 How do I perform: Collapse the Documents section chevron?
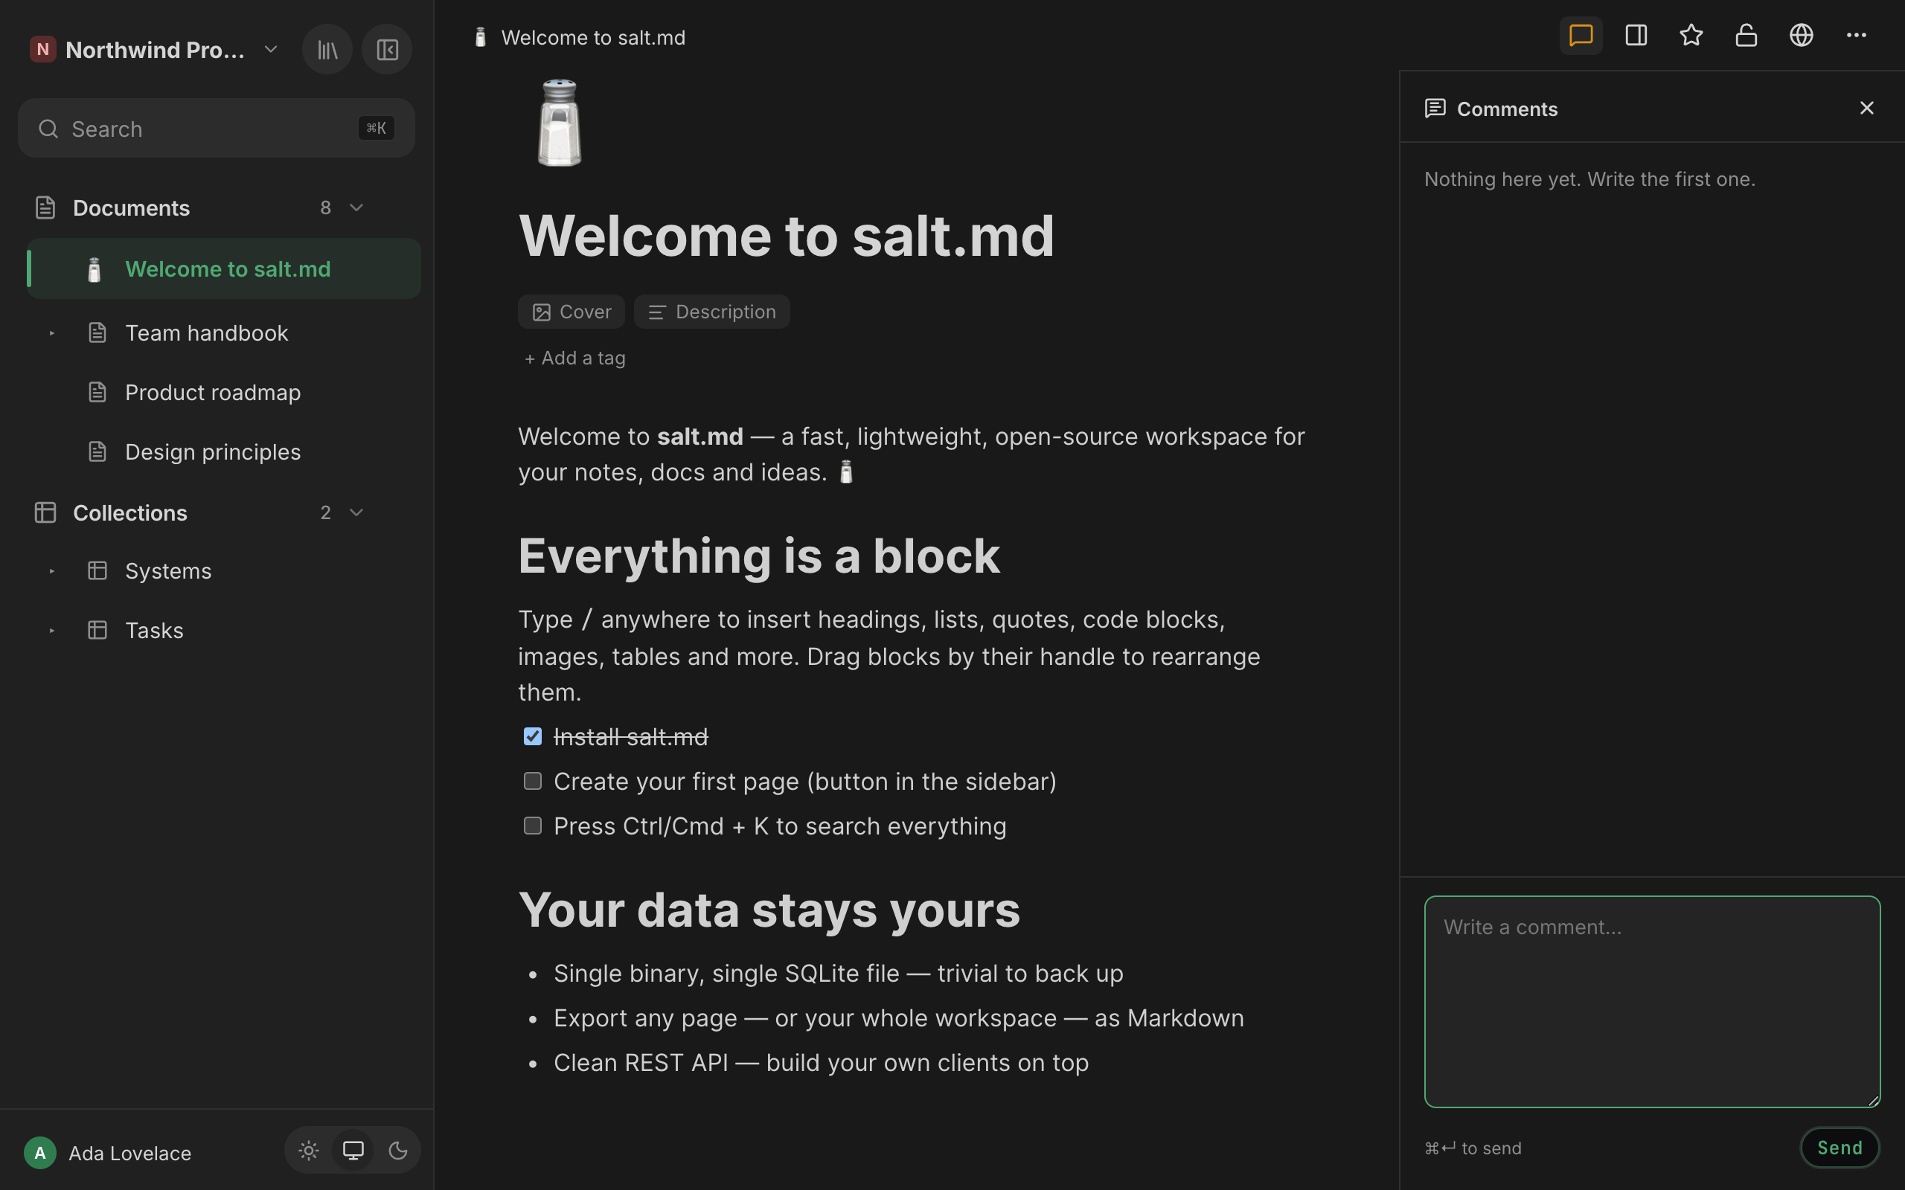tap(356, 208)
